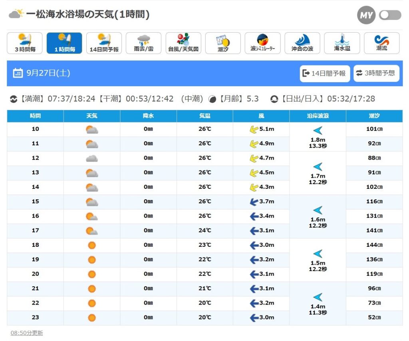Click the hour 20 cell
Screen dimensions: 409x341
(x=35, y=274)
